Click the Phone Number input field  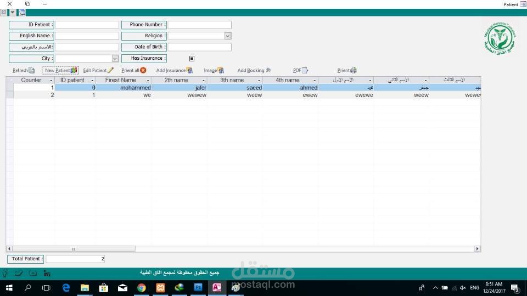coord(199,25)
